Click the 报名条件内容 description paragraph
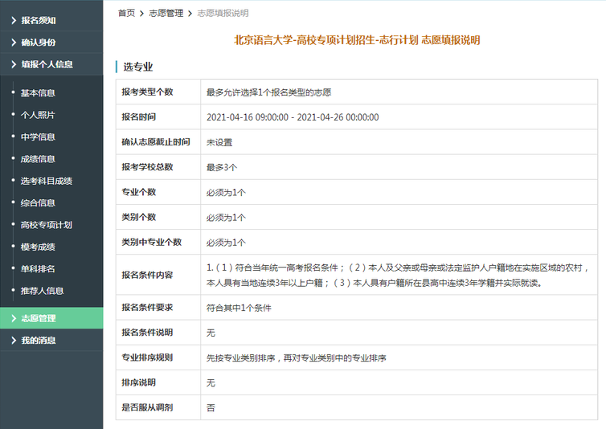Screen dimensions: 606x429 click(398, 276)
